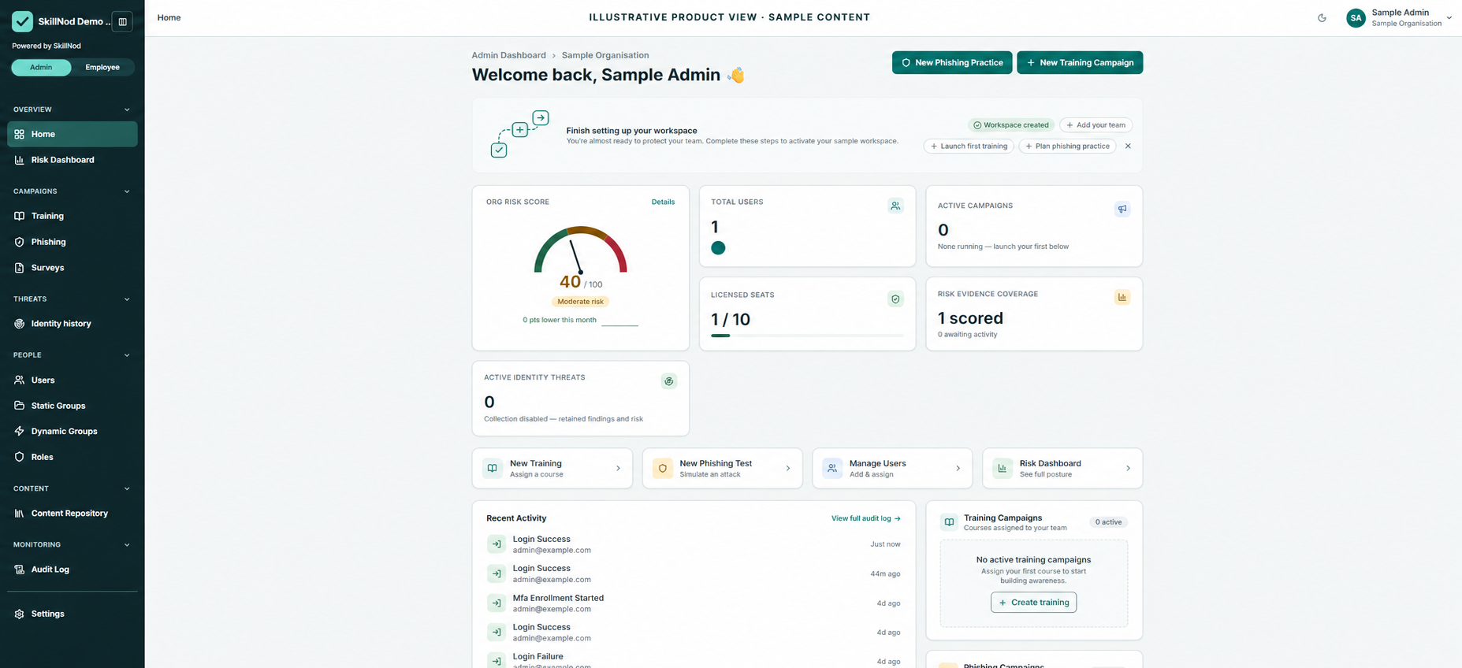Open the Sample Admin account dropdown
Screen dimensions: 1462x668
[x=1399, y=18]
